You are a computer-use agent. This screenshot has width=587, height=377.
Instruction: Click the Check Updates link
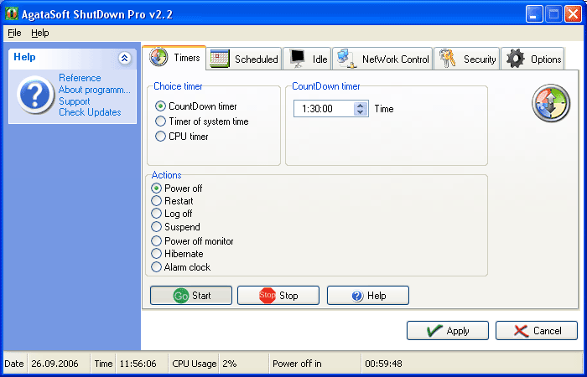tap(90, 112)
